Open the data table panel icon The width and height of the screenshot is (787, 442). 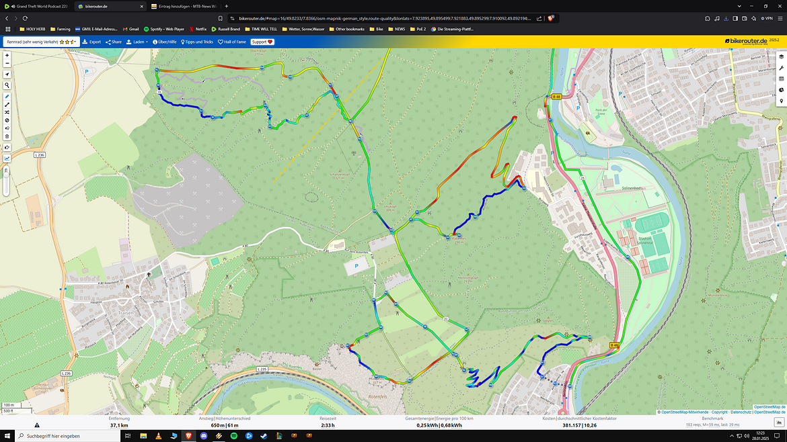click(781, 79)
